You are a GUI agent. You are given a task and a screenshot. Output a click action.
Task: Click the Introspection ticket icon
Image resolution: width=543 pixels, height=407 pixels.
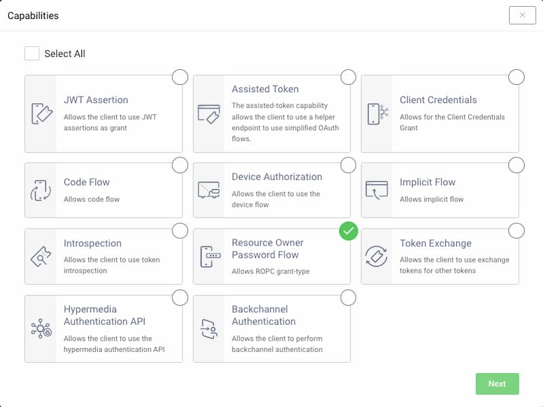pyautogui.click(x=41, y=256)
